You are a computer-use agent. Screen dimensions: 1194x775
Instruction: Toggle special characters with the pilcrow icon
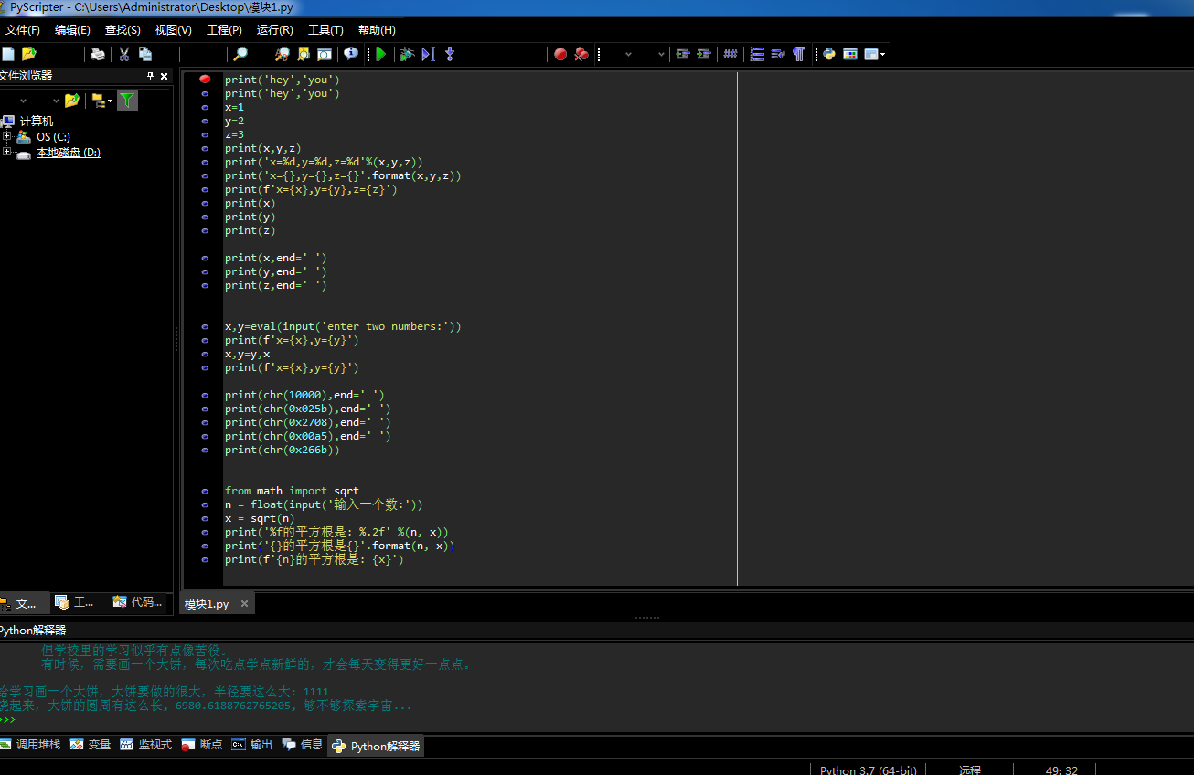point(799,54)
